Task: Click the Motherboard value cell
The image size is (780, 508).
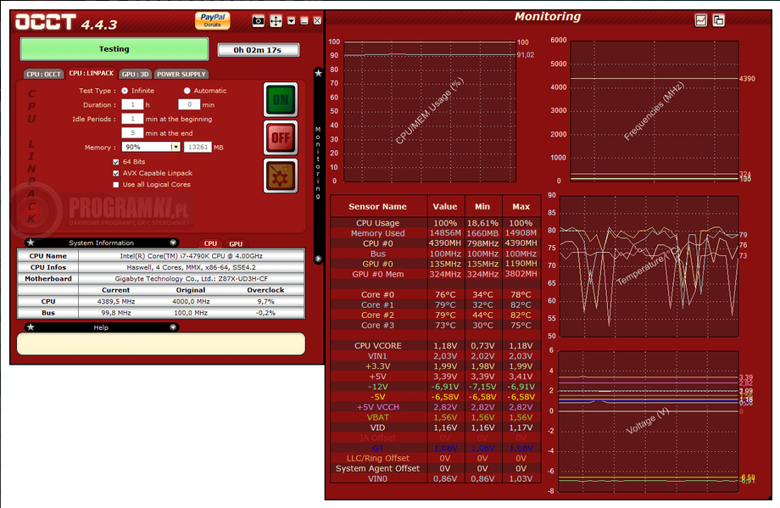Action: 191,279
